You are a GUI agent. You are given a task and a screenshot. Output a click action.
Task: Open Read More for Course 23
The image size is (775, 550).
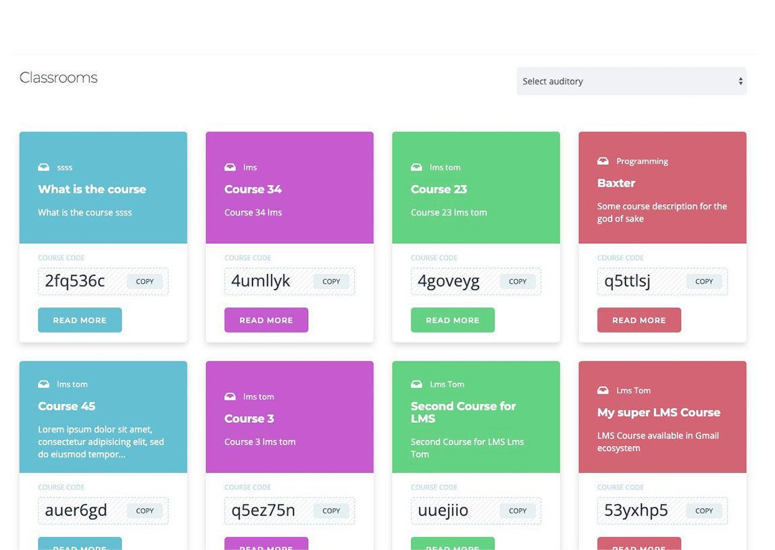pyautogui.click(x=452, y=320)
